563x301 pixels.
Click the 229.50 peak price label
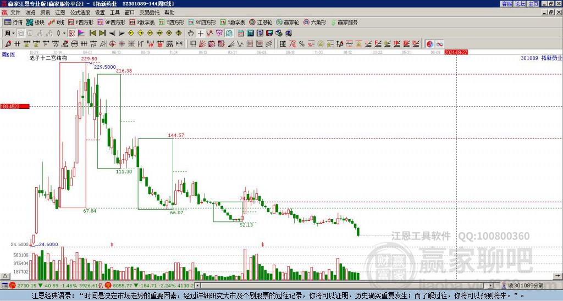click(x=89, y=59)
